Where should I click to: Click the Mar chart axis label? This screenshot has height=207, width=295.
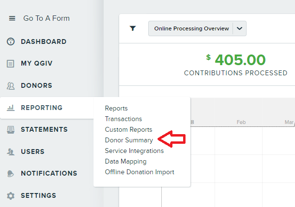289,123
